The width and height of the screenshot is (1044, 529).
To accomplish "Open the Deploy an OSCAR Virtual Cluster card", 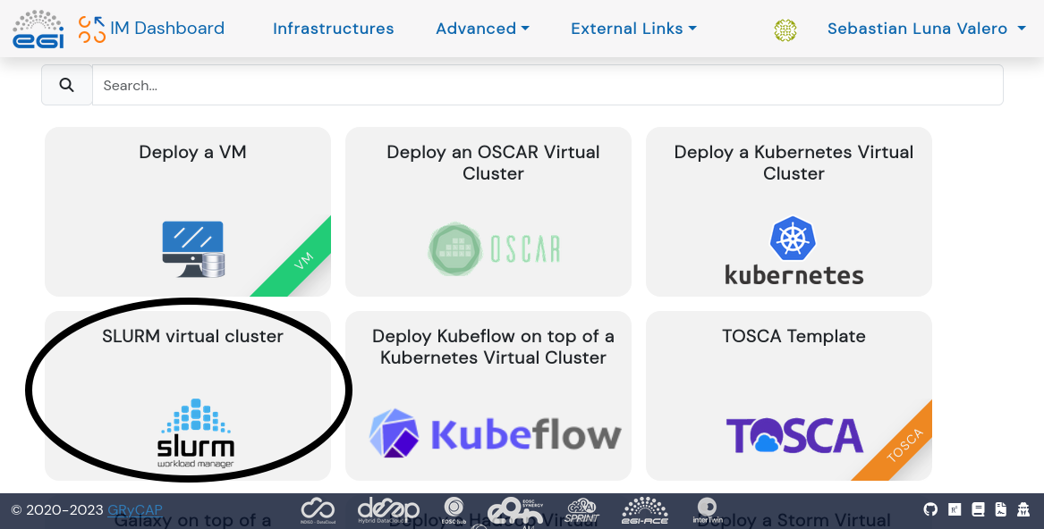I will pos(488,212).
